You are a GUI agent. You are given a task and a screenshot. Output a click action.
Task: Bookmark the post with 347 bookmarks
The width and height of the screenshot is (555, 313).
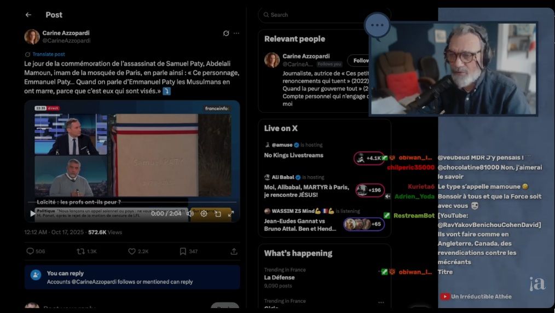(x=183, y=251)
